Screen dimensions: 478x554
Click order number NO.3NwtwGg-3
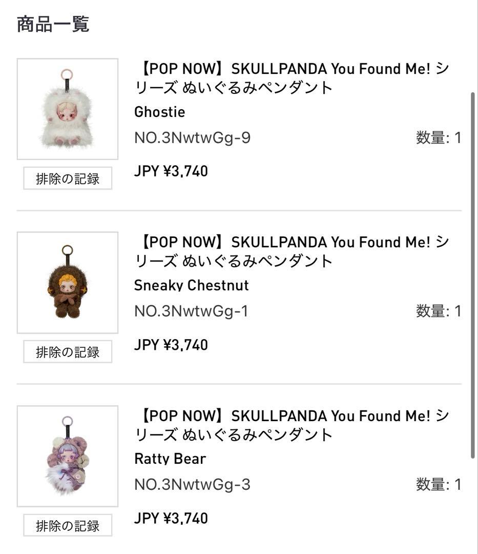pos(192,485)
